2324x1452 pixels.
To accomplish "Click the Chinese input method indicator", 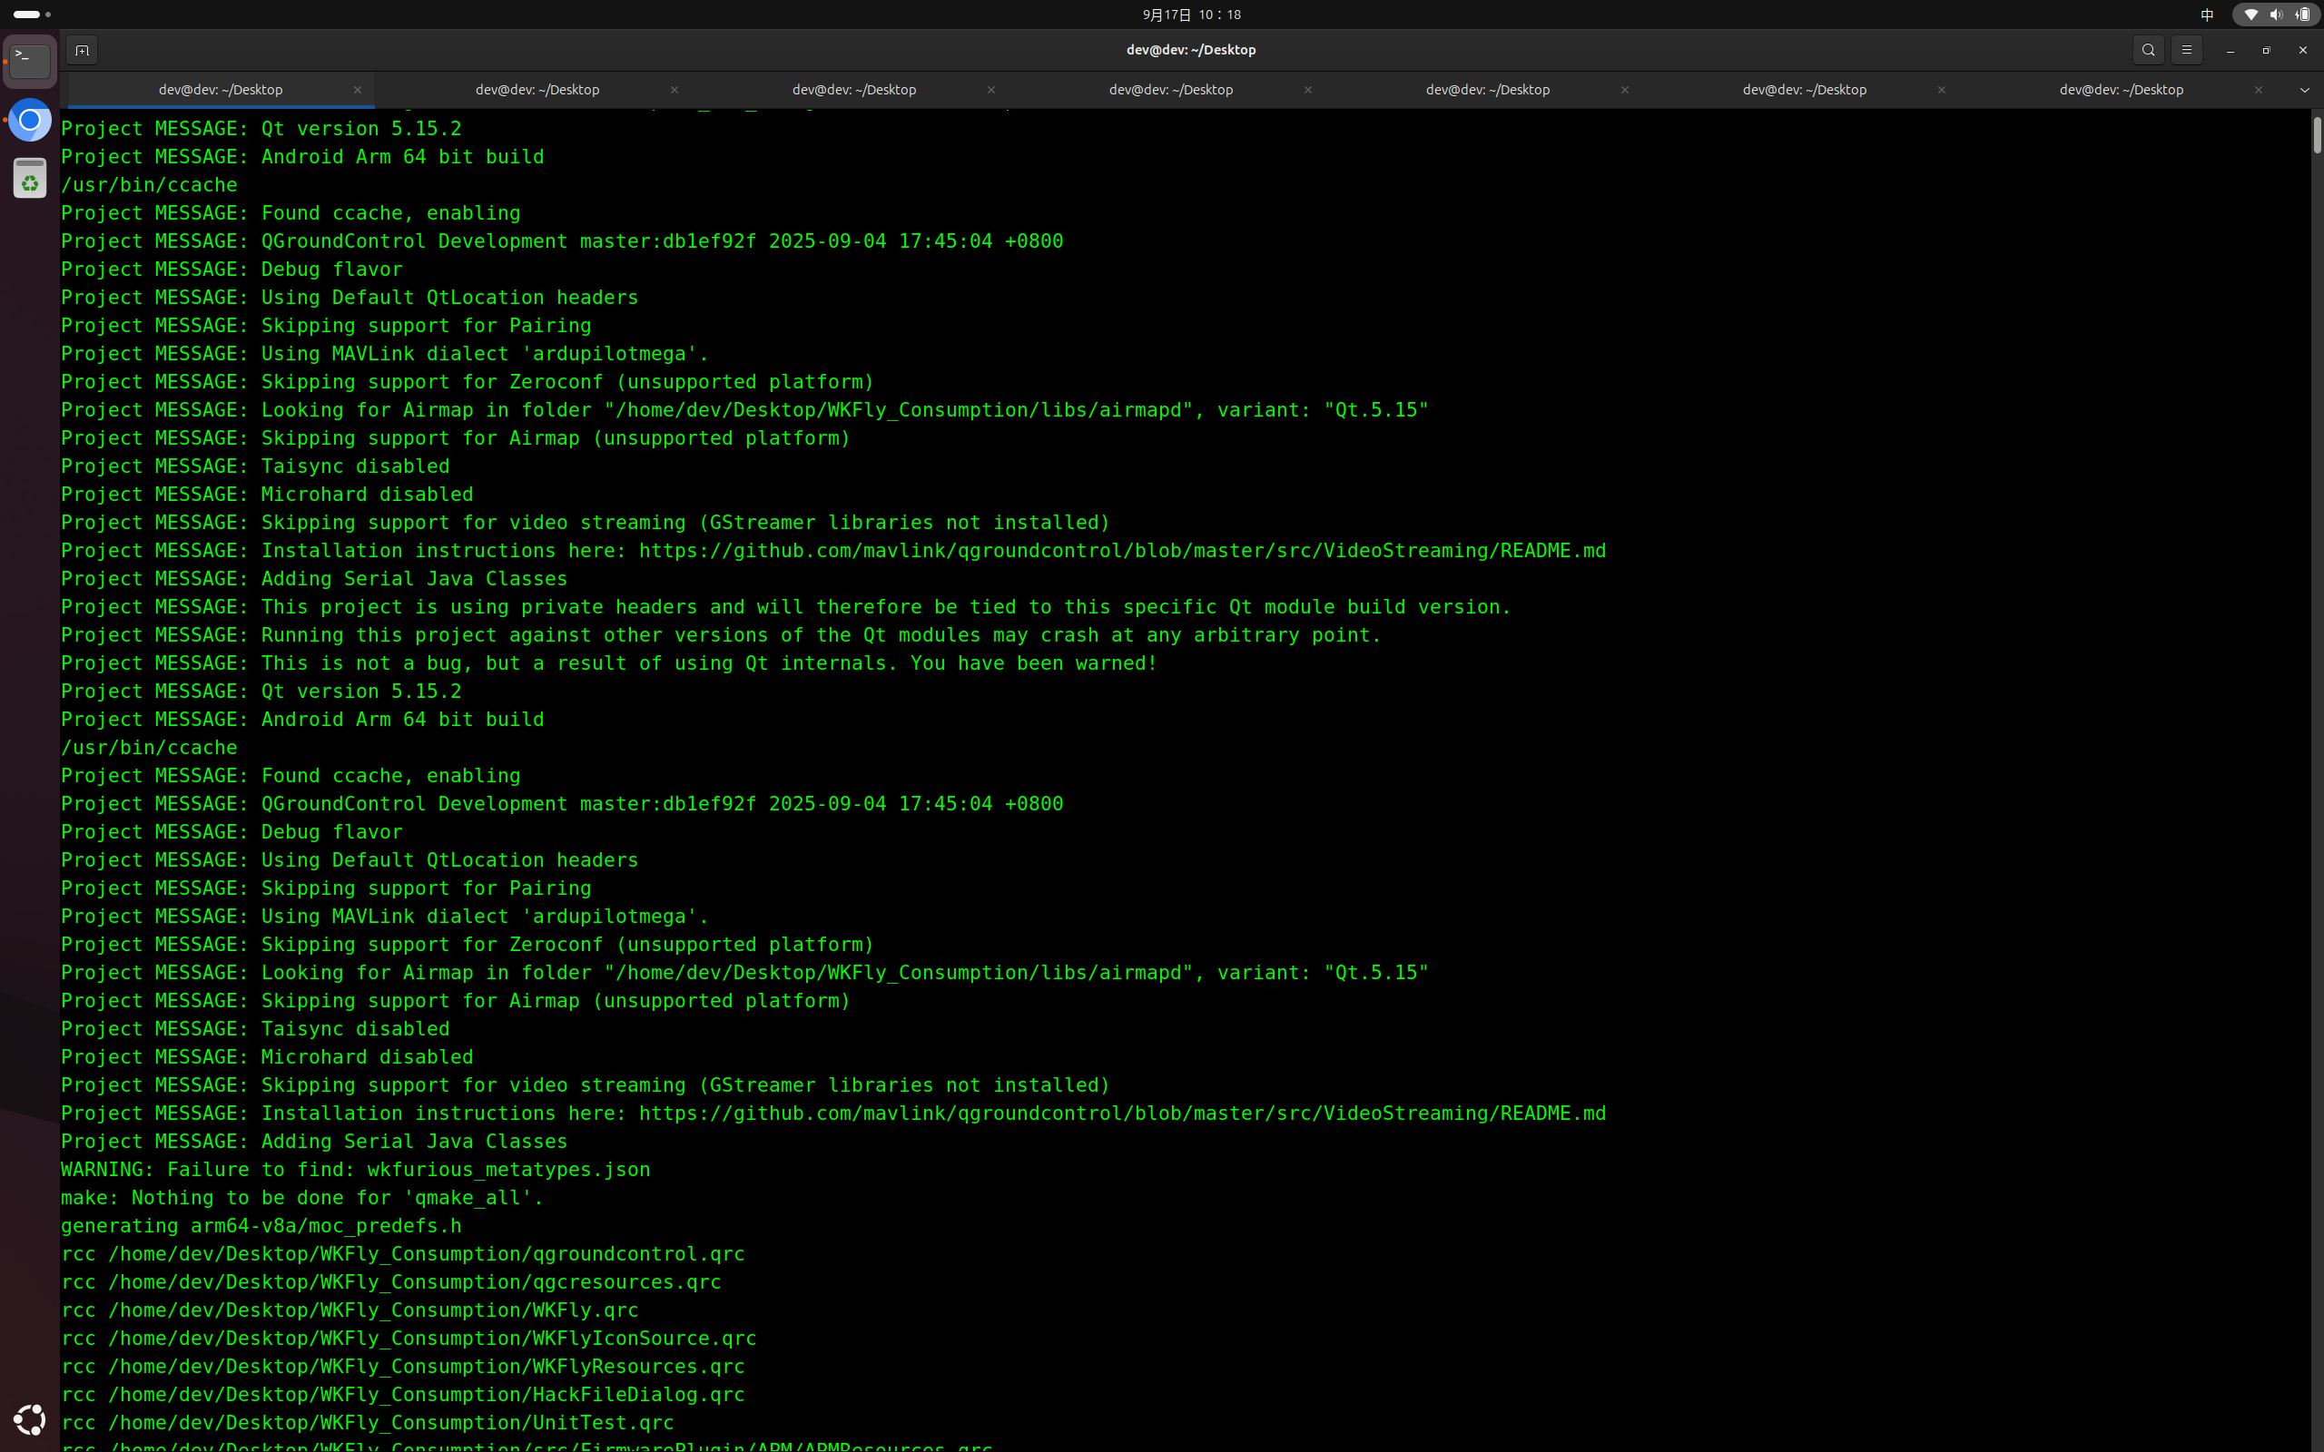I will click(x=2207, y=15).
